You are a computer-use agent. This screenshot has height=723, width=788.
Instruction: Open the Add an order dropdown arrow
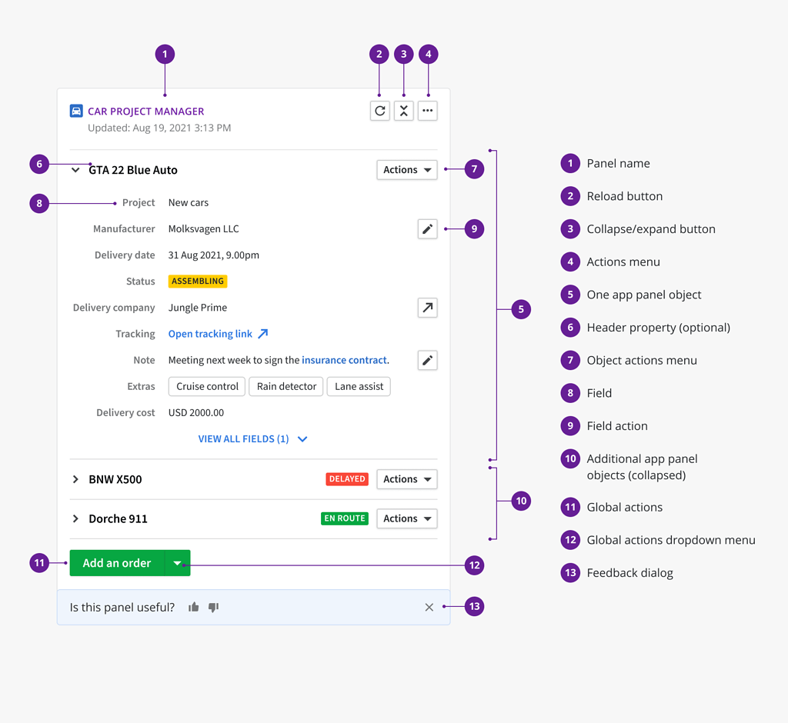tap(178, 562)
